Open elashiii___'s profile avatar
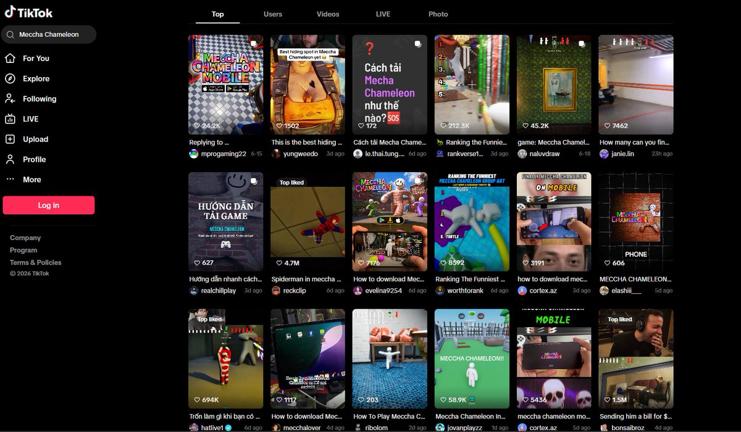 (x=604, y=291)
